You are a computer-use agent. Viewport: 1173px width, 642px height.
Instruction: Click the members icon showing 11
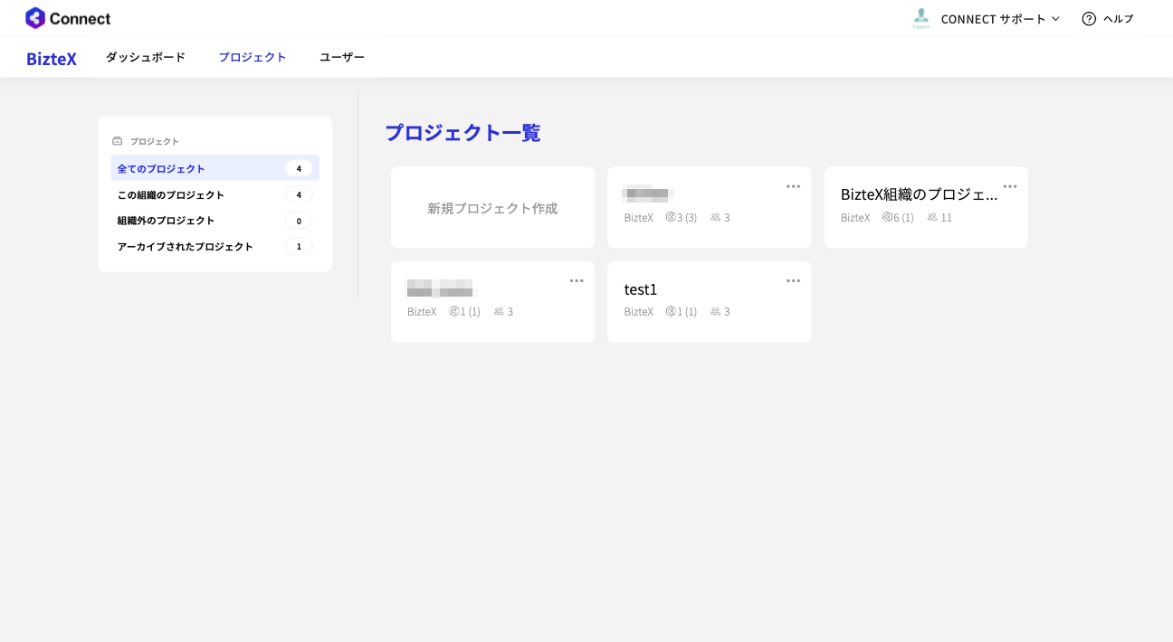click(932, 217)
